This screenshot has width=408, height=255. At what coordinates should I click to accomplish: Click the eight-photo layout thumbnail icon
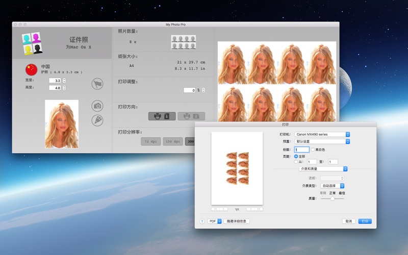(x=183, y=42)
